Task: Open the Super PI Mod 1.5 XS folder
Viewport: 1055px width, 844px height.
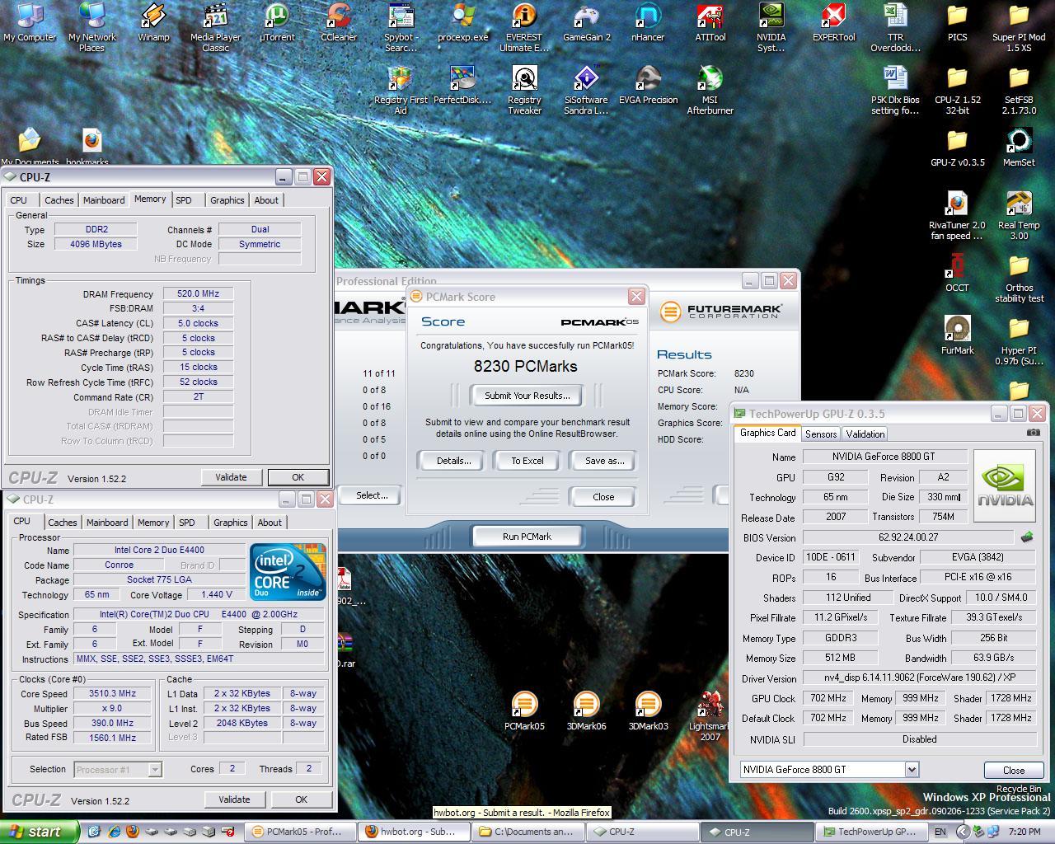Action: pos(1019,26)
